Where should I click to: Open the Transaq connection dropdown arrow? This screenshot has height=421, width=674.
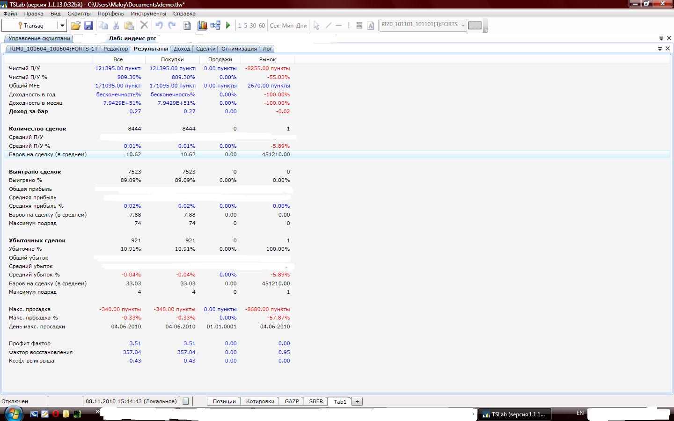coord(62,26)
